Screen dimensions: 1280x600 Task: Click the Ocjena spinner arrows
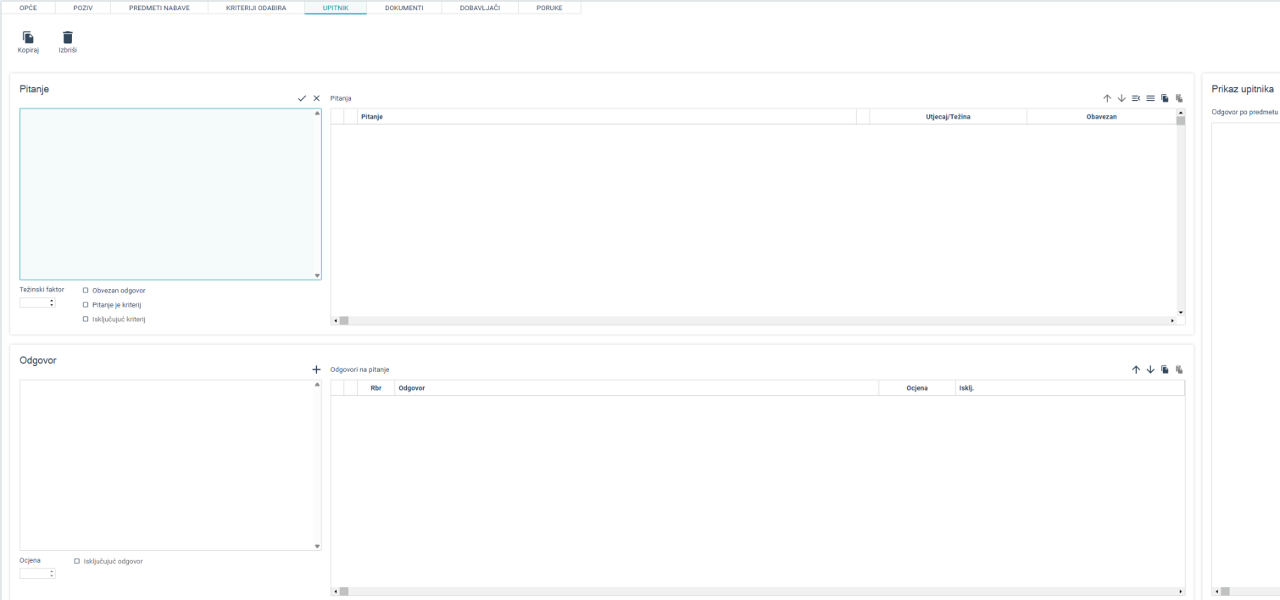[52, 574]
